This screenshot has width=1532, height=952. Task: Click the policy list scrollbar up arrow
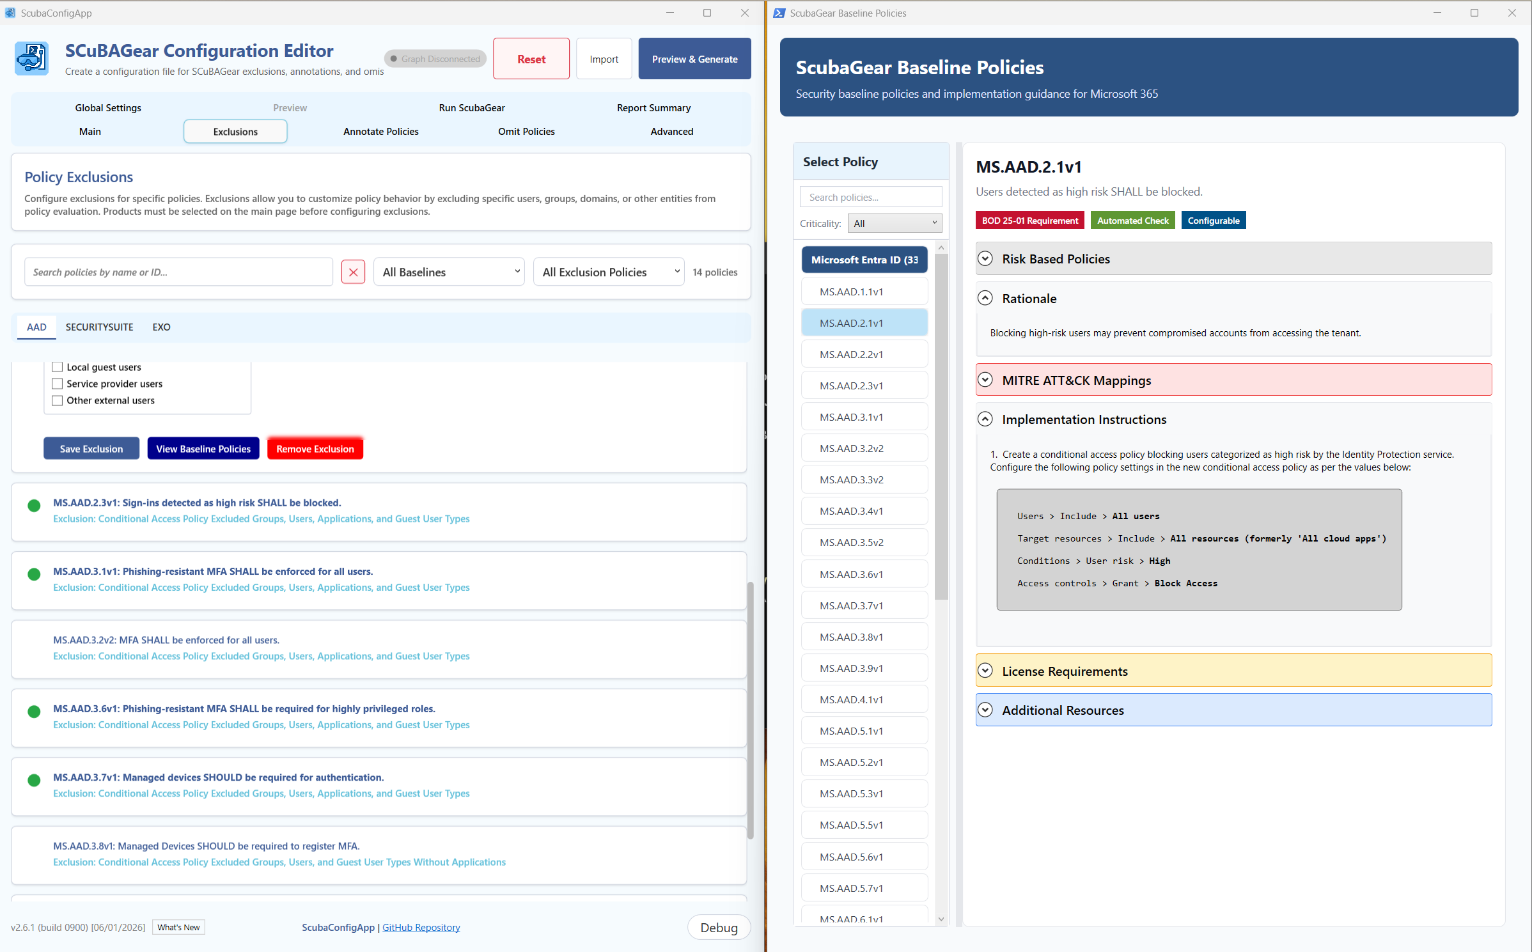point(941,247)
